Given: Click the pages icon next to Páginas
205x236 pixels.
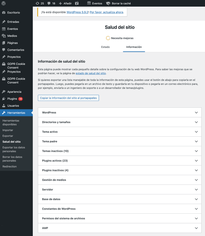Looking at the screenshot, I should 4,43.
